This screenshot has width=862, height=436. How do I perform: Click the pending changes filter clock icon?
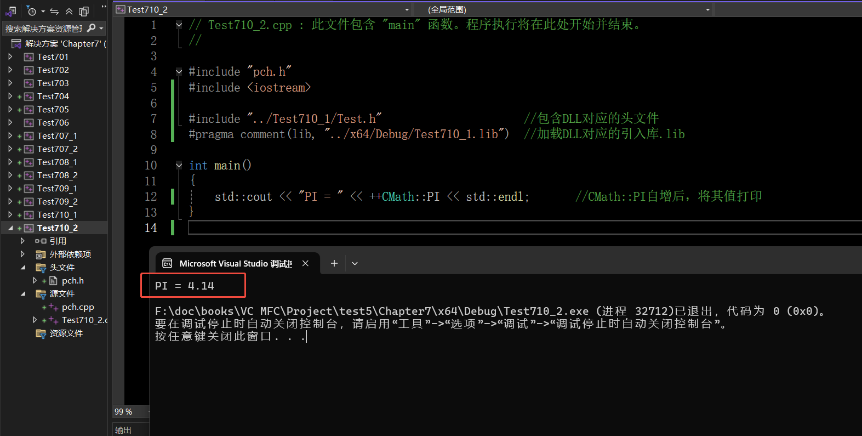point(31,11)
